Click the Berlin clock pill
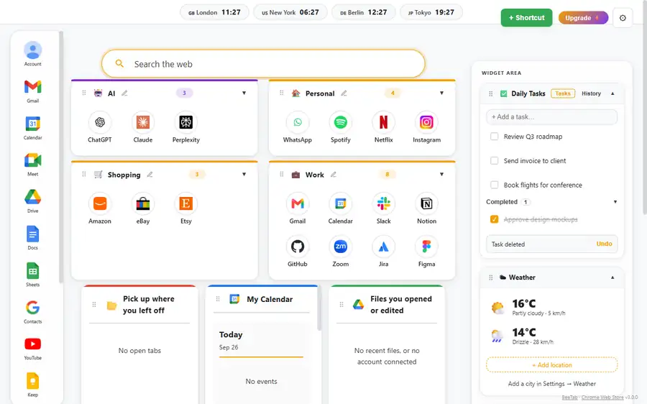The image size is (647, 404). [364, 12]
